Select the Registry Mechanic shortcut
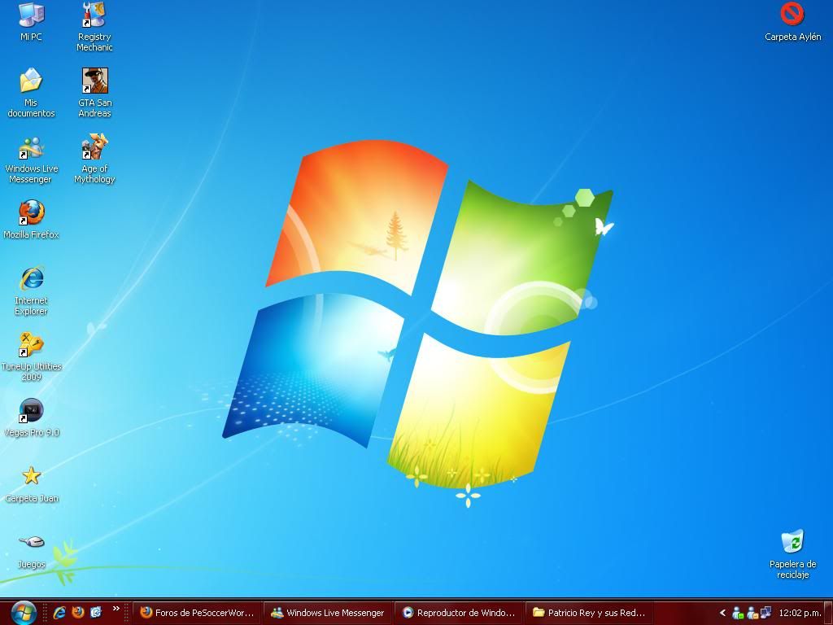The image size is (833, 625). [x=94, y=27]
